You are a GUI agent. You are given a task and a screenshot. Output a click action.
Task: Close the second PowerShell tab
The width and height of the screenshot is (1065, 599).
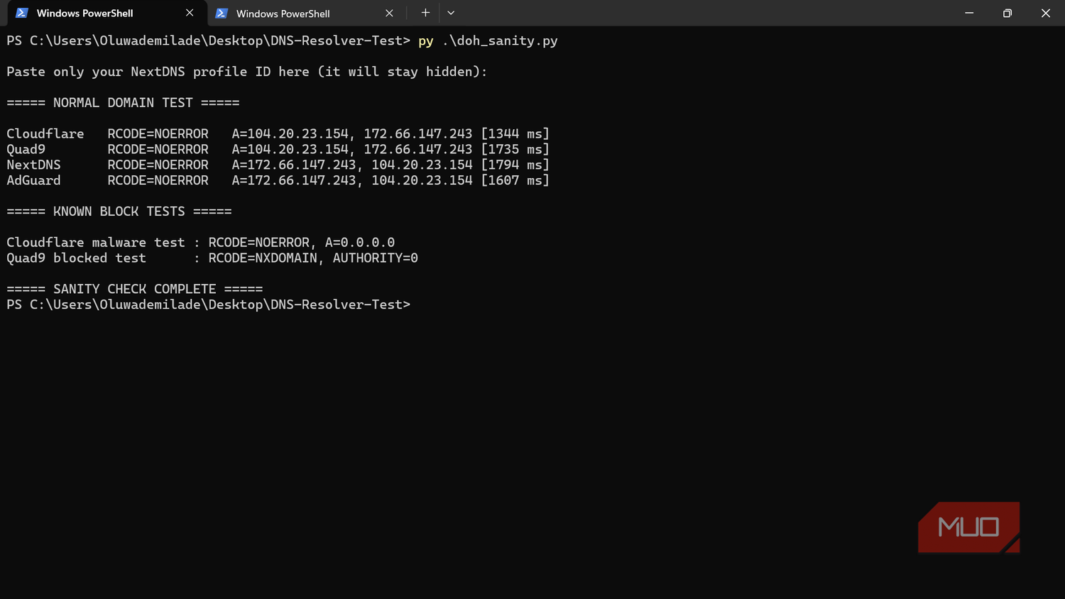389,13
